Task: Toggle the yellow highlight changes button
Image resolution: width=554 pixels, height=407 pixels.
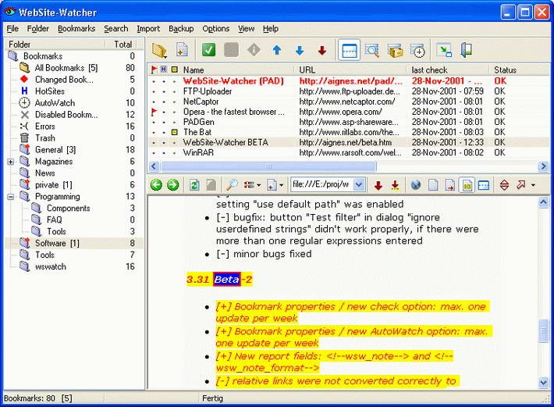Action: 467,185
